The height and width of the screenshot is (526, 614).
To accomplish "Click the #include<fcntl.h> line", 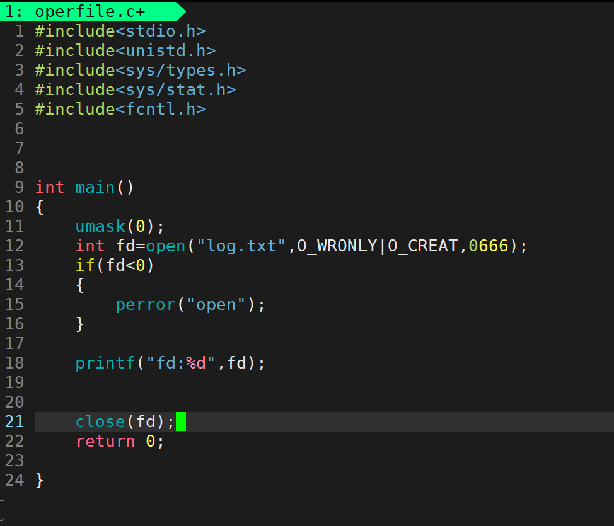I will click(120, 109).
